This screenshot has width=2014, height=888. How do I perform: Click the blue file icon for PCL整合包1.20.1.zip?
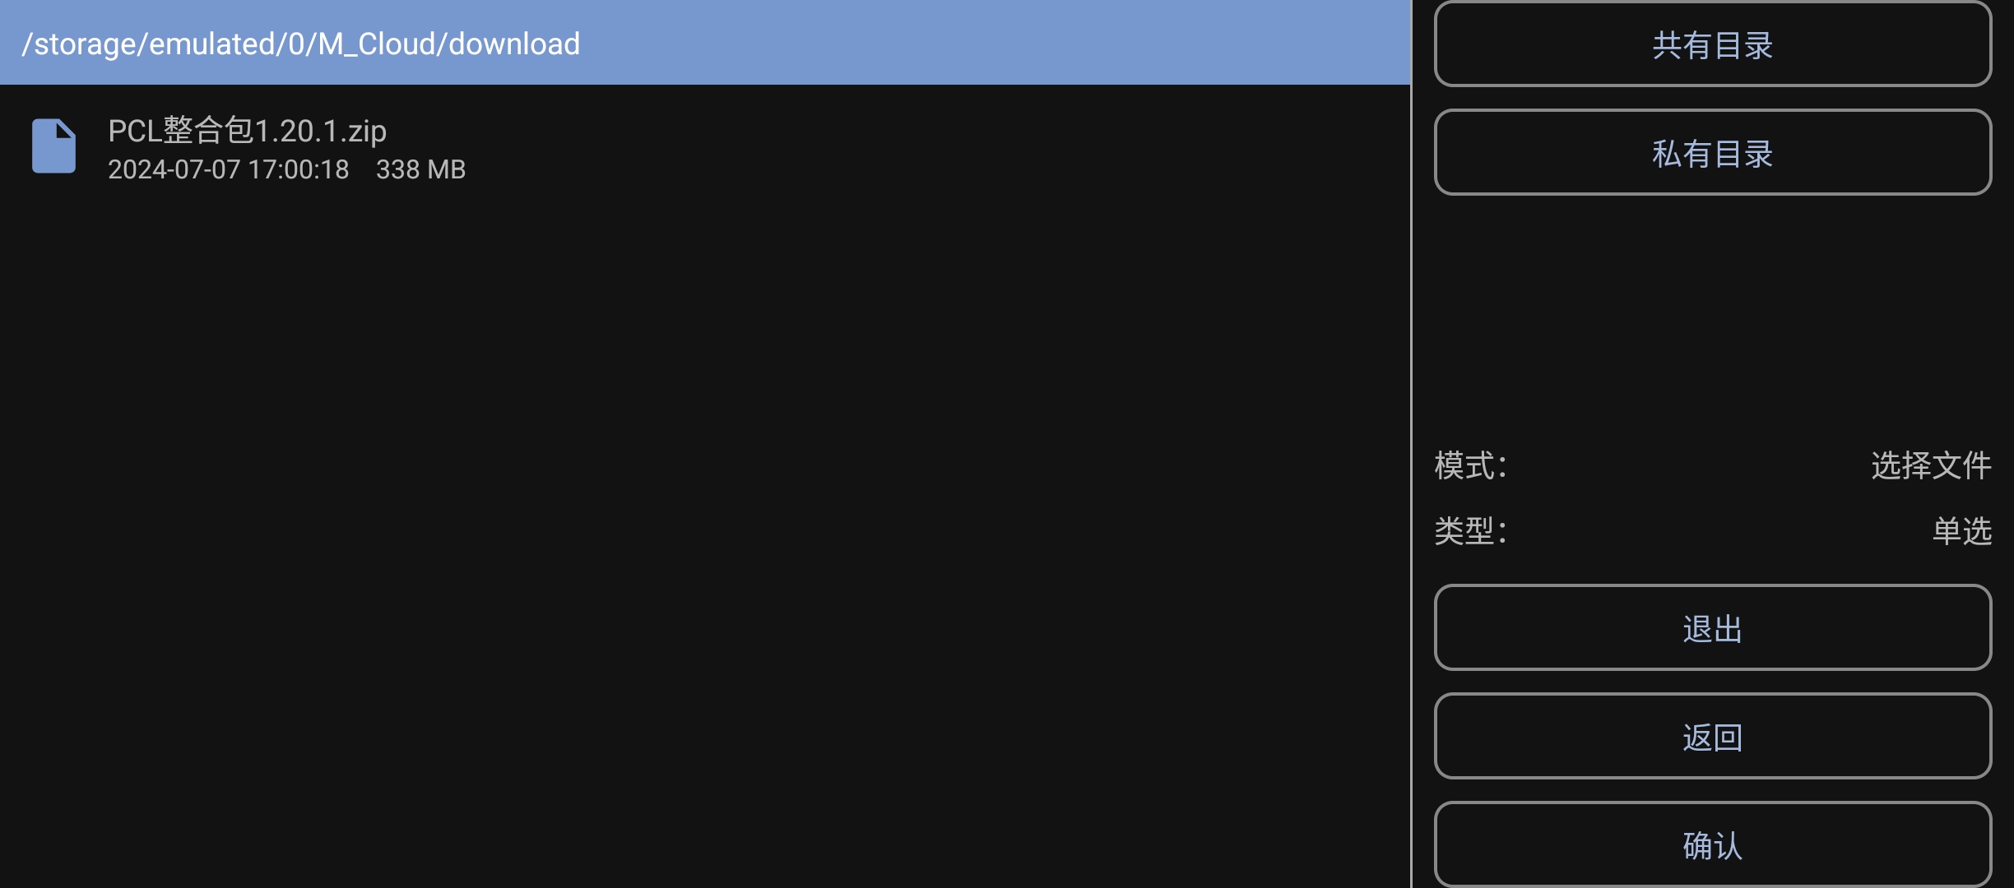click(53, 146)
